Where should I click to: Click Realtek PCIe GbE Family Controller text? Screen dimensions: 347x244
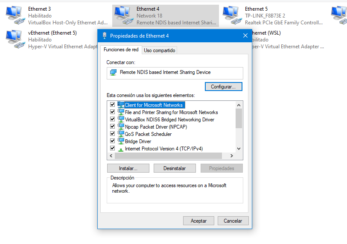click(x=284, y=23)
